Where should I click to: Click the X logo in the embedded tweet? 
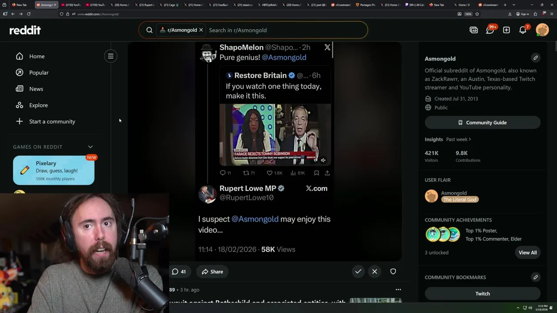click(327, 47)
